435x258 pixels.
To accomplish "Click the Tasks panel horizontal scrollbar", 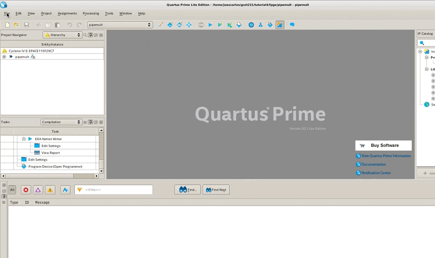I will [50, 176].
